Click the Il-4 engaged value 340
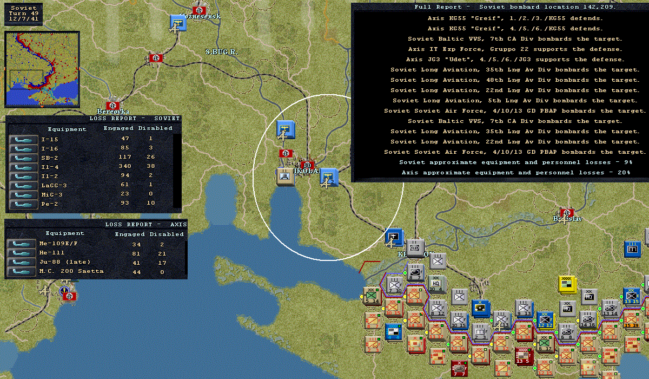The width and height of the screenshot is (649, 379). click(125, 167)
